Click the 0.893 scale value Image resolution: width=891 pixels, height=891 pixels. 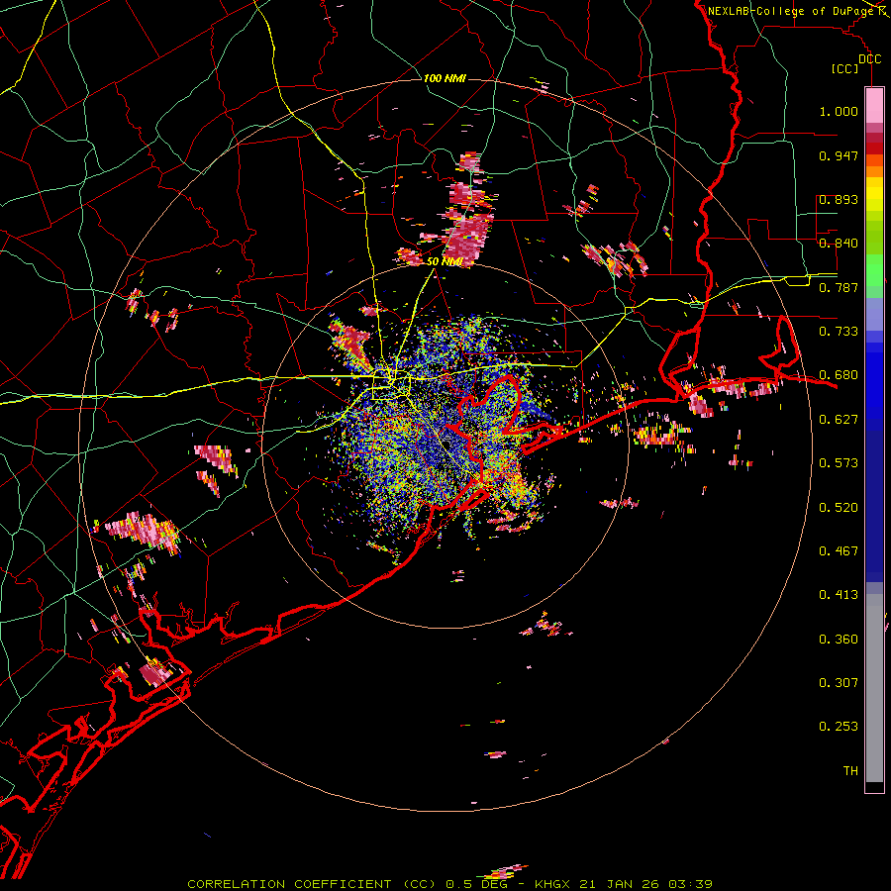pyautogui.click(x=839, y=199)
